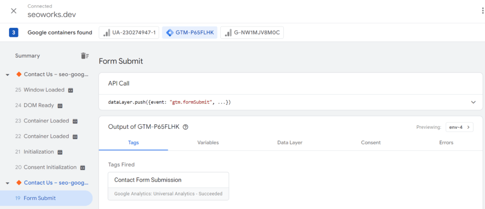Click the Tags Fired label
Screen dimensions: 485x209
[x=121, y=165]
